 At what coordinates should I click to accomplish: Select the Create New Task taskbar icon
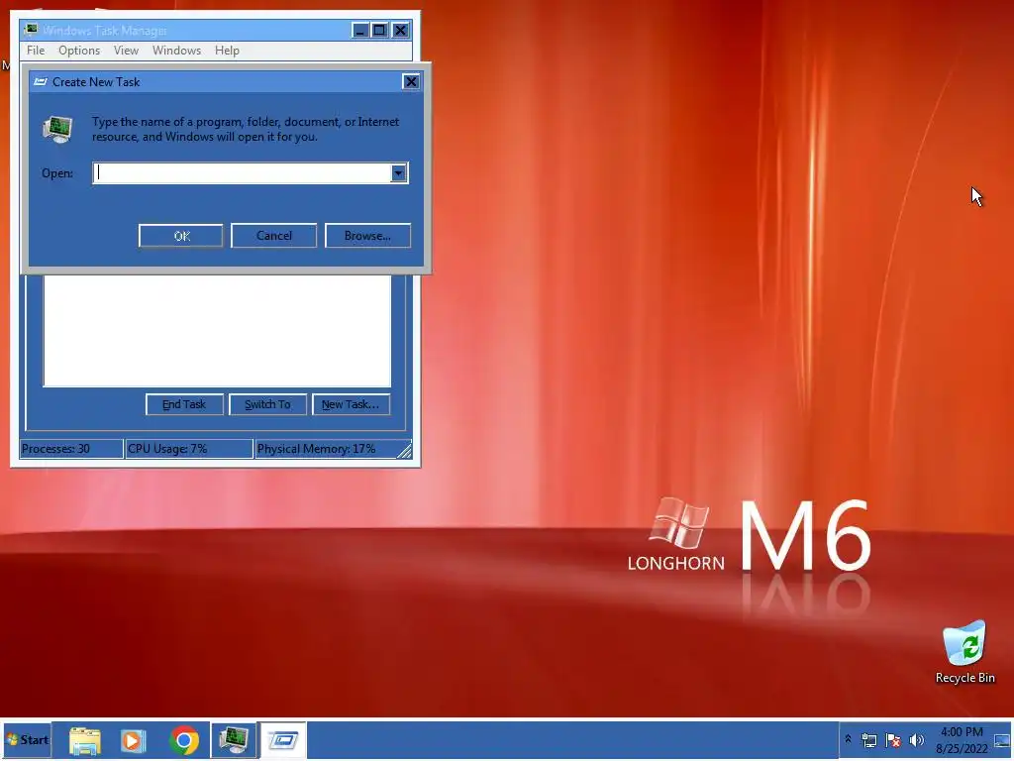pyautogui.click(x=282, y=740)
